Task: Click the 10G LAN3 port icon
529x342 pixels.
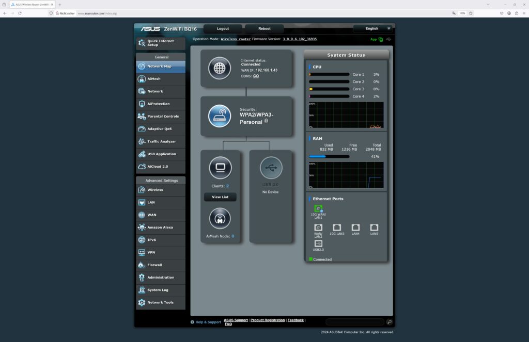Action: coord(337,227)
